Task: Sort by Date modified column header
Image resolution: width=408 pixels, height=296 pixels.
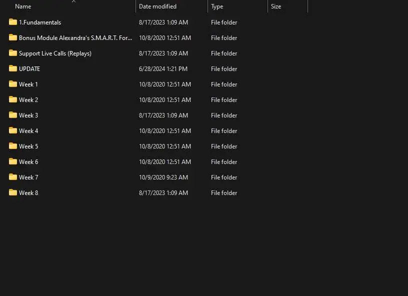Action: 157,6
